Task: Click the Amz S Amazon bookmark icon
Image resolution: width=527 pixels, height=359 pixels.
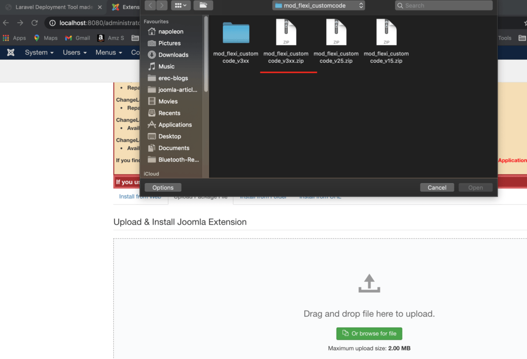Action: point(101,38)
